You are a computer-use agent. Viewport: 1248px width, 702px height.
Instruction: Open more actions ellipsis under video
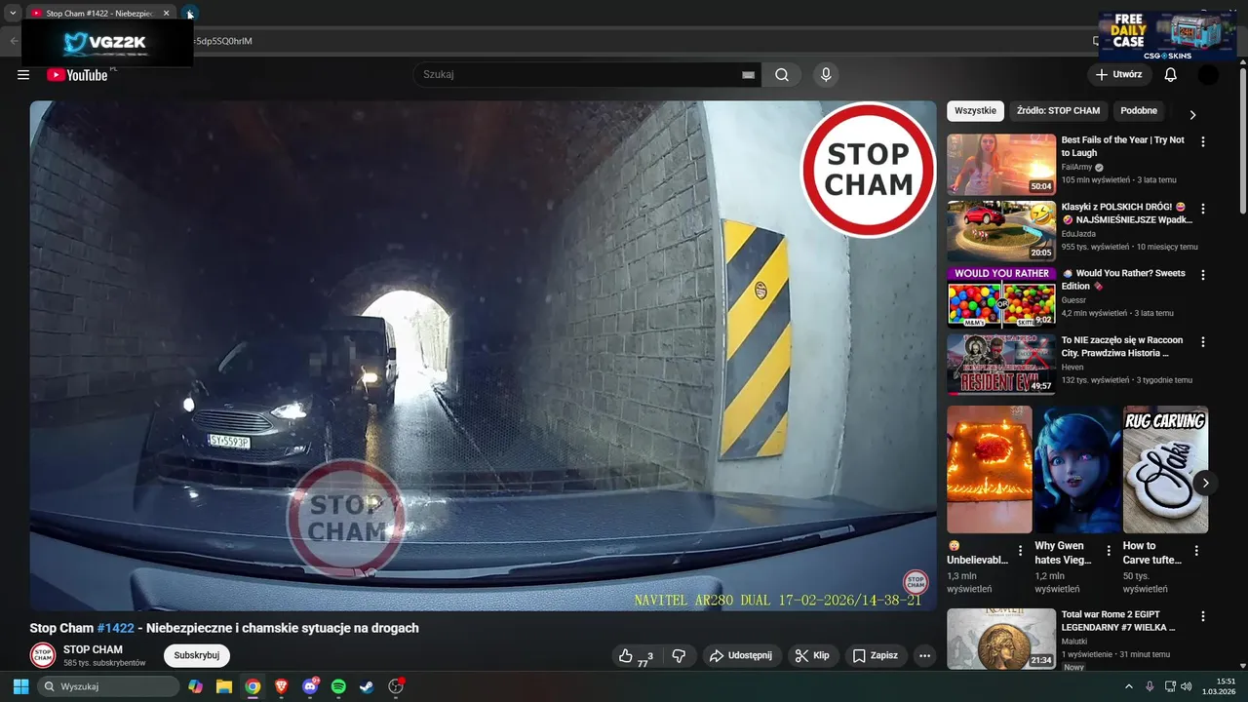(925, 656)
